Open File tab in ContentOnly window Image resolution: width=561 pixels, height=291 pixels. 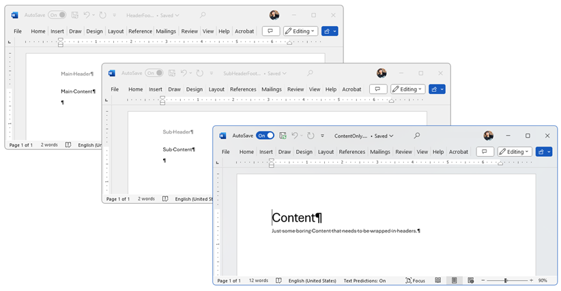226,152
